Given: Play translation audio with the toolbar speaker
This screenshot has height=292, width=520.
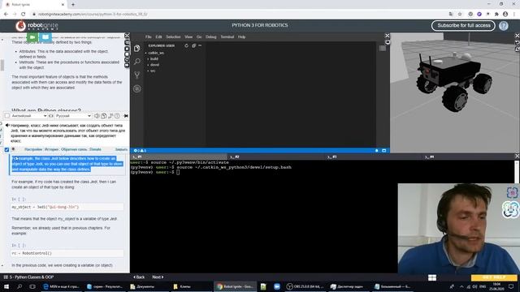Looking at the screenshot, I should coord(97,116).
